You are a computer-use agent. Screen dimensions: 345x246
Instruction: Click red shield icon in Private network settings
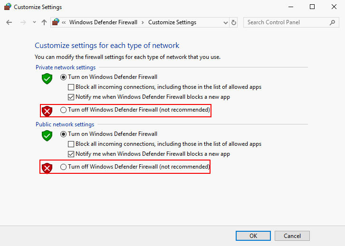tap(47, 111)
